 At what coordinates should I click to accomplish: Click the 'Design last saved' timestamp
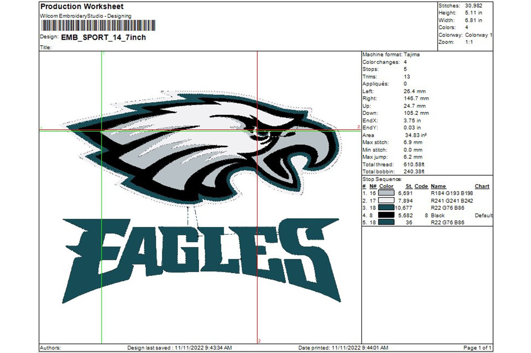tap(179, 348)
